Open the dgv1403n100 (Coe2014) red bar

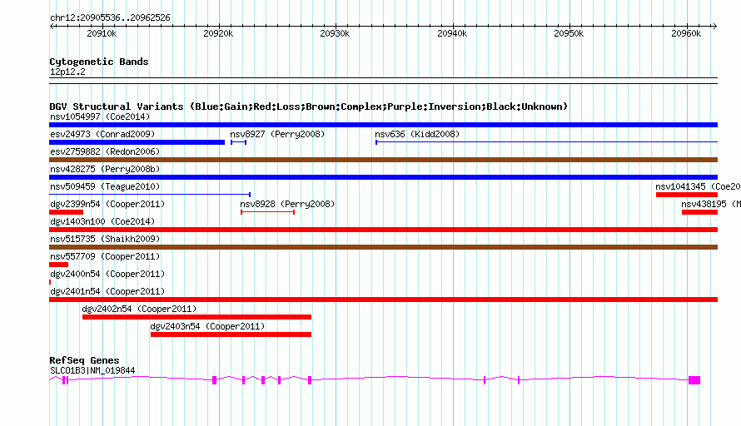(383, 230)
